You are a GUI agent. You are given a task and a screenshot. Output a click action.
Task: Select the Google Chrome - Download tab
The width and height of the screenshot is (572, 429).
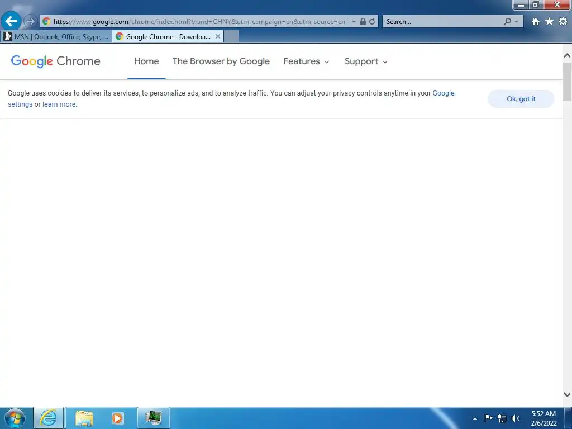[168, 36]
